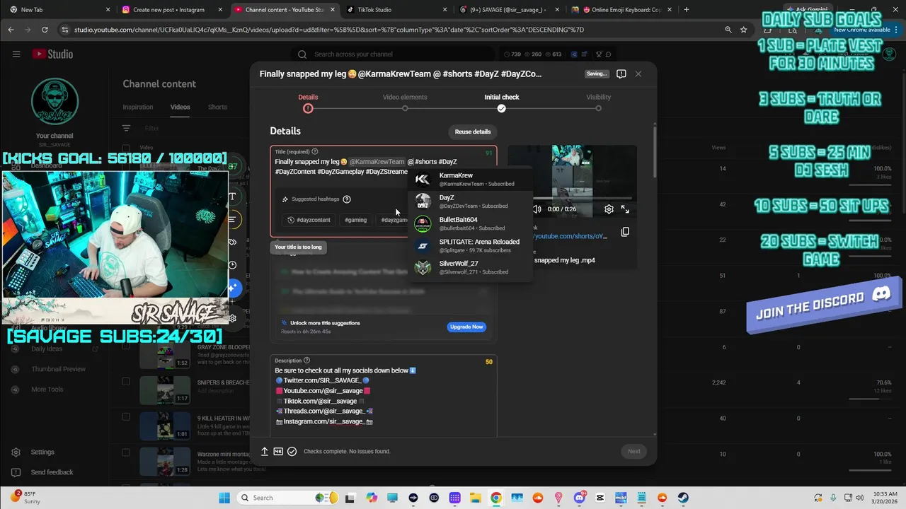Viewport: 906px width, 509px height.
Task: Open the Windows Start menu
Action: click(x=224, y=498)
